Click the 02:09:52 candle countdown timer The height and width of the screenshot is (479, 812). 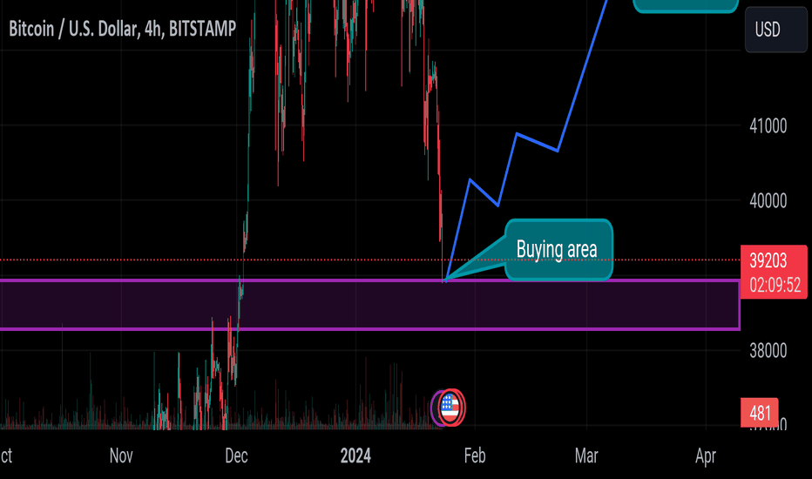775,285
